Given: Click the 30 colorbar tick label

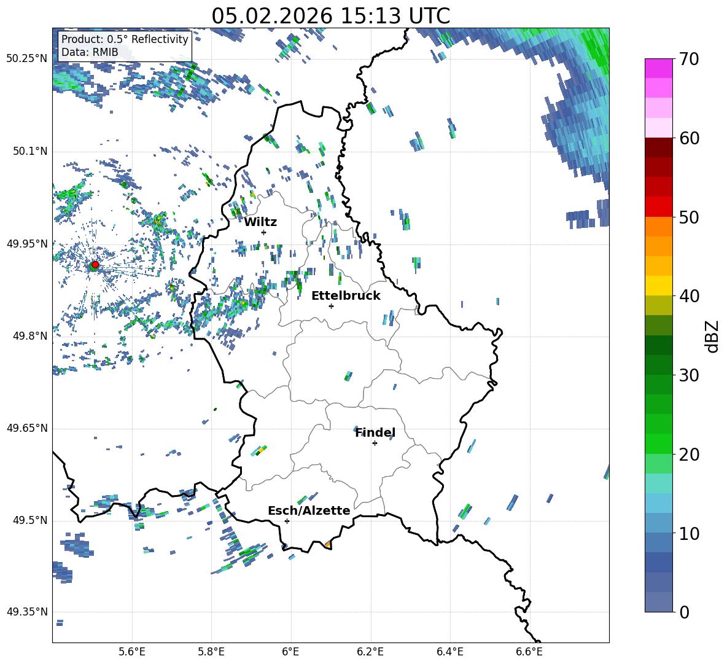Looking at the screenshot, I should pyautogui.click(x=689, y=375).
